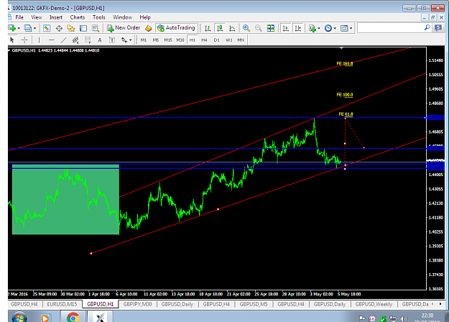Click the New Order button
The width and height of the screenshot is (449, 322).
coord(124,28)
